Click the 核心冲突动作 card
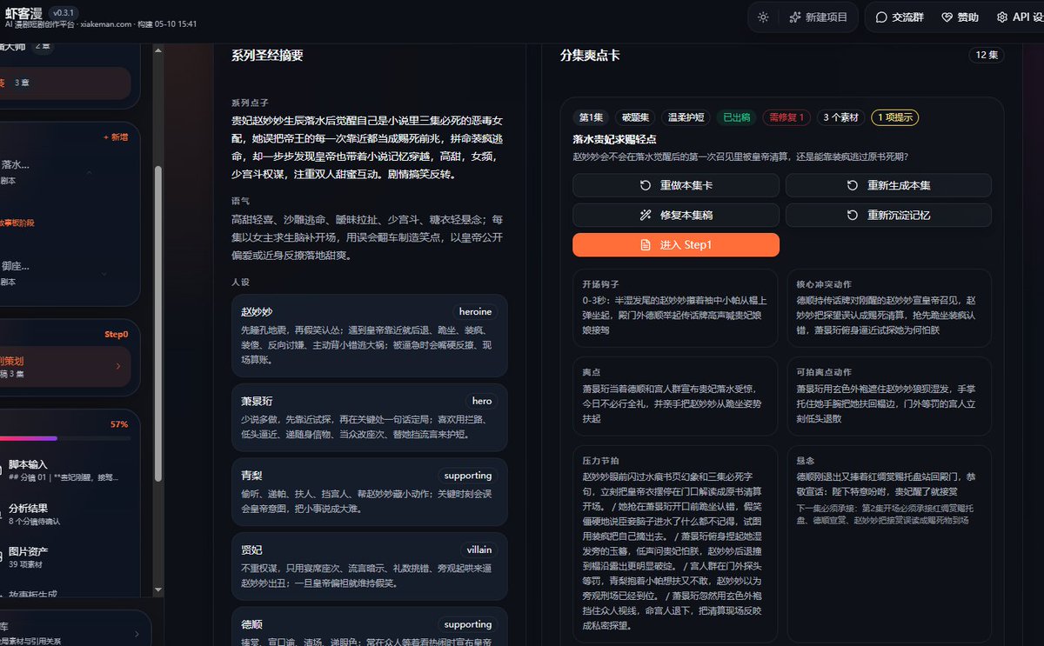This screenshot has width=1044, height=646. click(889, 308)
